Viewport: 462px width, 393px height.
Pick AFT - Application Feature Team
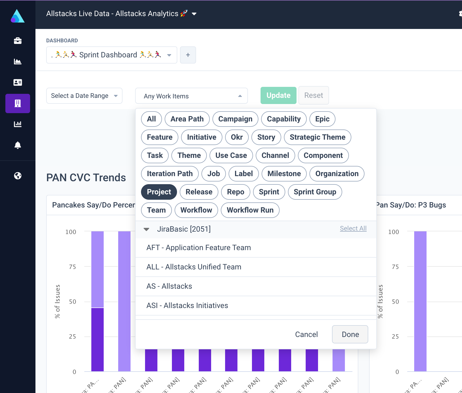[256, 248]
